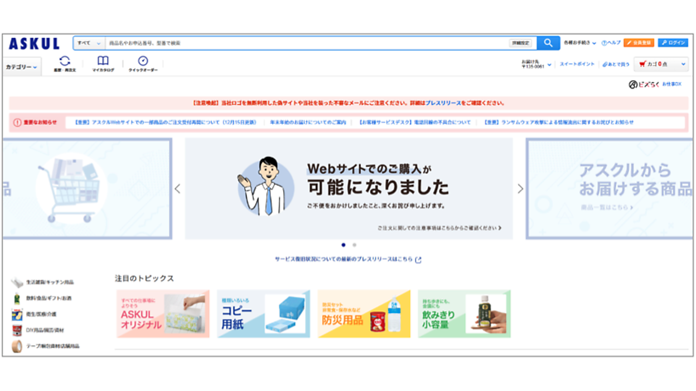Click the Web purchase available banner
The height and width of the screenshot is (391, 696).
point(349,189)
